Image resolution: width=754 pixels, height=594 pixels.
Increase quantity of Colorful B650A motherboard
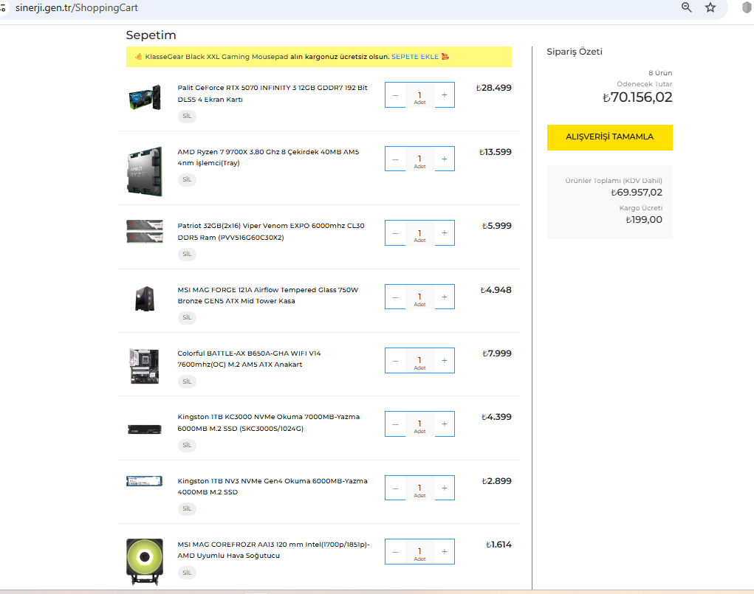444,361
